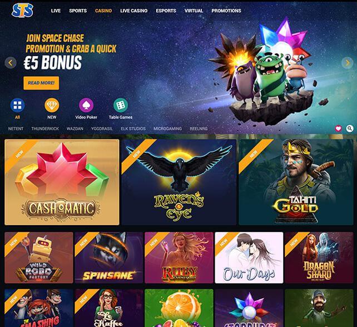The height and width of the screenshot is (327, 357).
Task: Filter games by Yggdrasil provider
Action: click(102, 128)
